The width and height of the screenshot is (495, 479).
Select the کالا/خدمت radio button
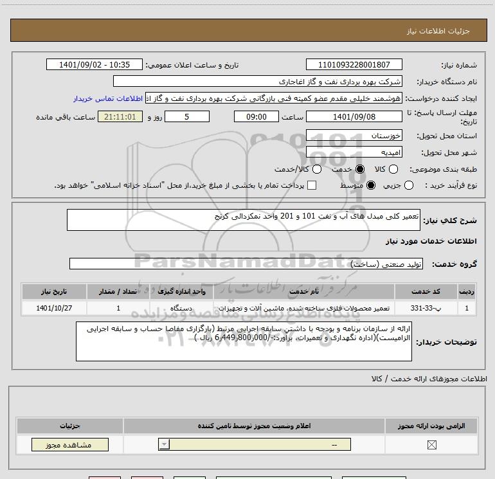click(x=317, y=169)
